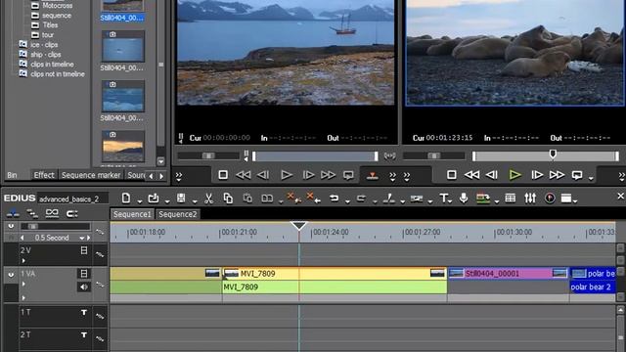Image resolution: width=626 pixels, height=352 pixels.
Task: Click Fast Forward in the Player monitor
Action: [328, 175]
